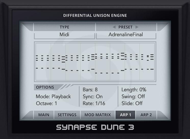This screenshot has height=139, width=190.
Task: Change the Mode: Playback option
Action: 53,97
